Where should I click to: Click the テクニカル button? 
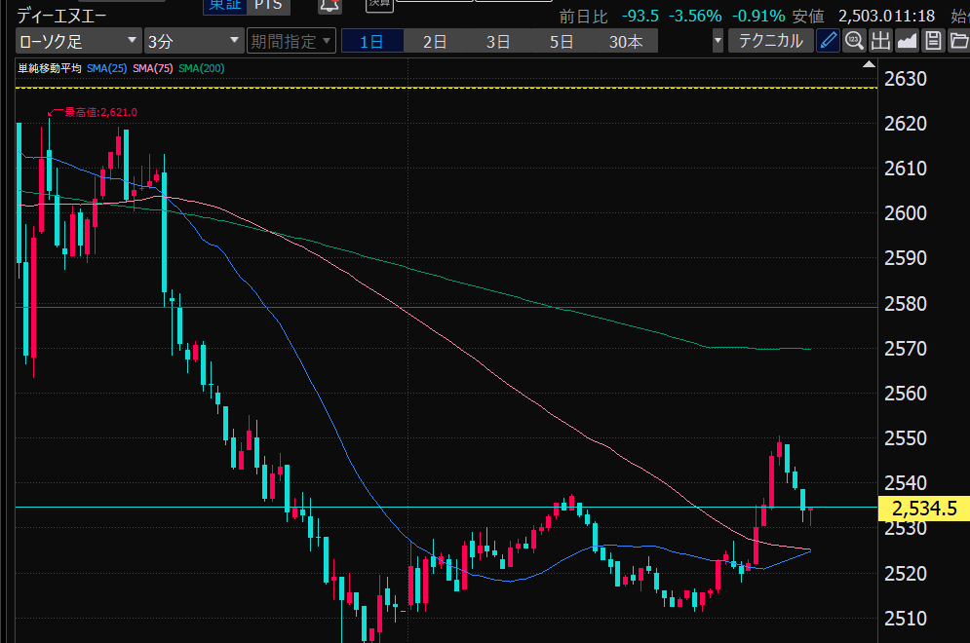771,41
